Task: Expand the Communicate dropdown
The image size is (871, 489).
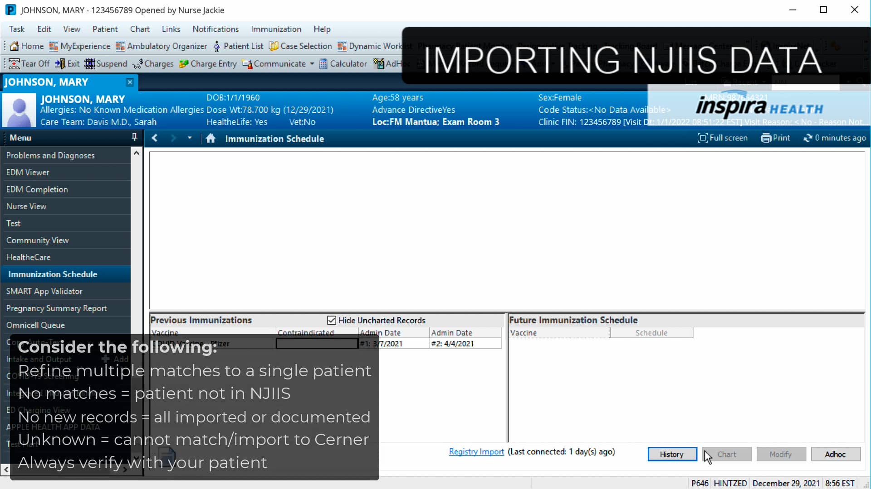Action: [x=312, y=63]
